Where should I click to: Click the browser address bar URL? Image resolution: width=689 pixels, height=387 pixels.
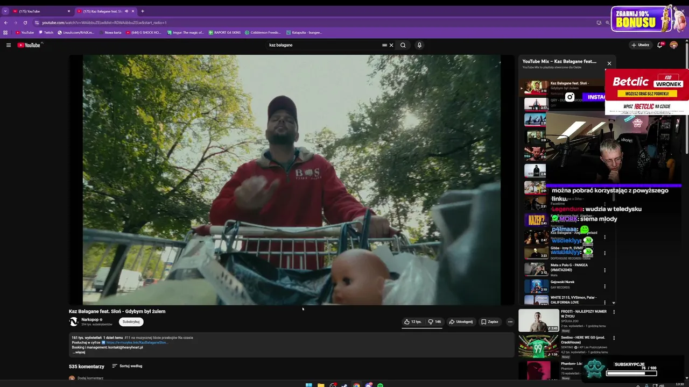[x=104, y=23]
